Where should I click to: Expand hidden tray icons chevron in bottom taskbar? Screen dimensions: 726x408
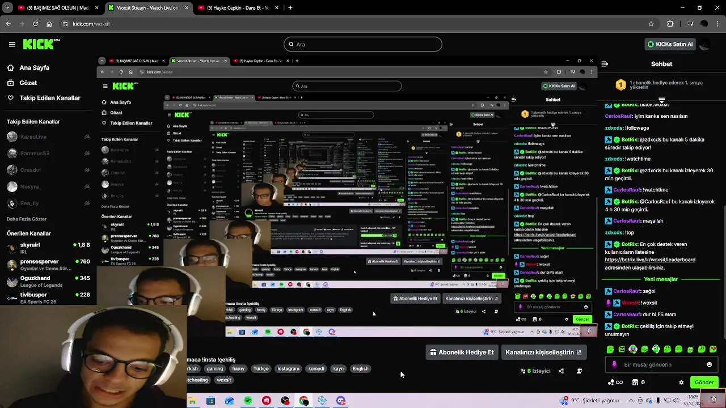tap(631, 401)
